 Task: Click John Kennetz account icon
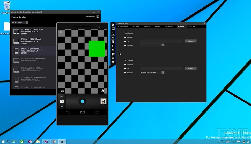98,17
